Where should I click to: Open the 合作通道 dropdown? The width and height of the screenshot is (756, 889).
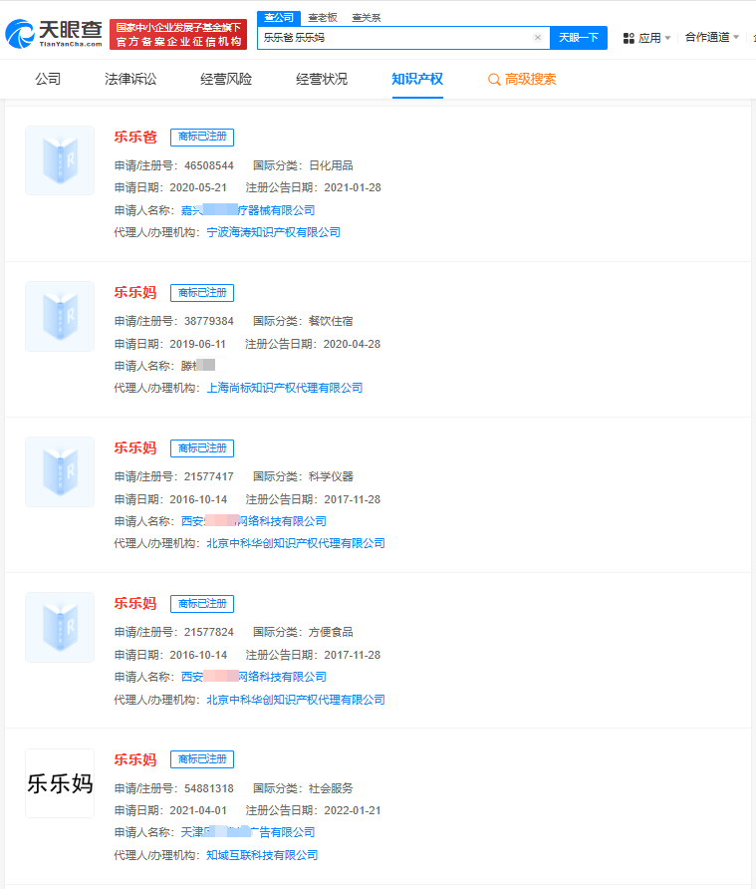coord(712,38)
